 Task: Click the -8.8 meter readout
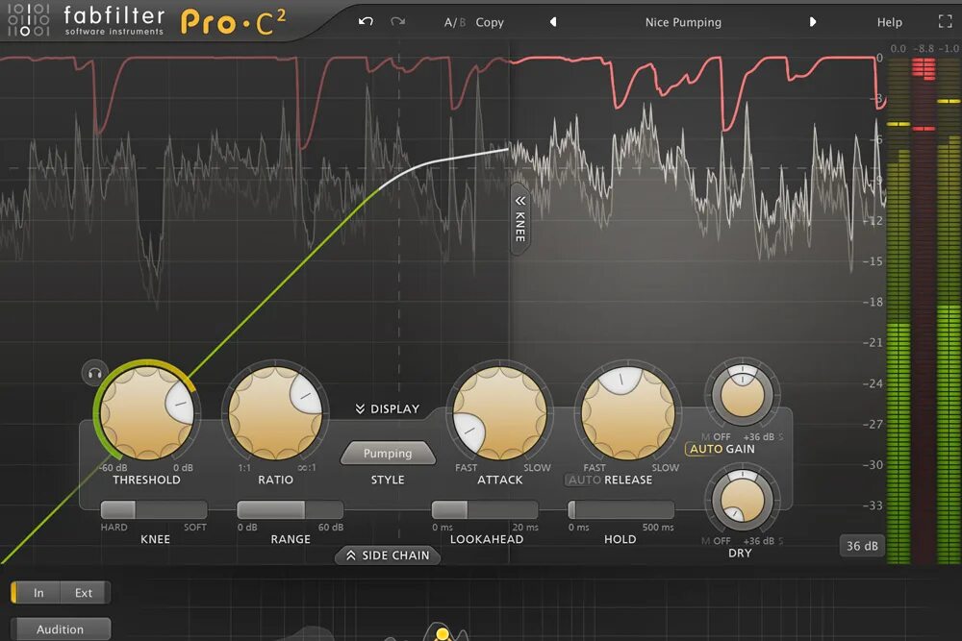(x=924, y=48)
